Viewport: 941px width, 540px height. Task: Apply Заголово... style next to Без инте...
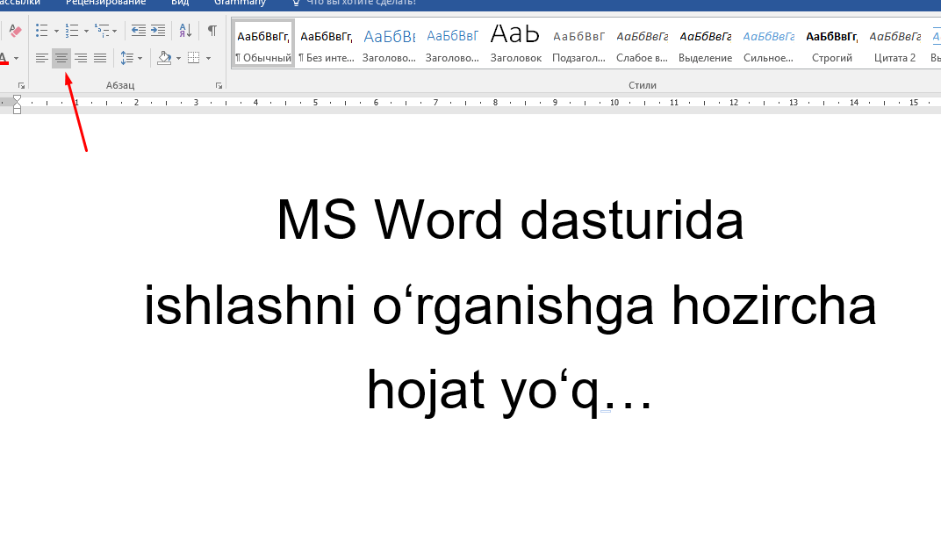coord(390,45)
